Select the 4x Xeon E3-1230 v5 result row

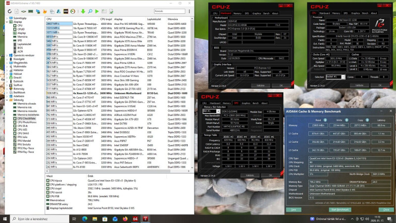[x=118, y=93]
